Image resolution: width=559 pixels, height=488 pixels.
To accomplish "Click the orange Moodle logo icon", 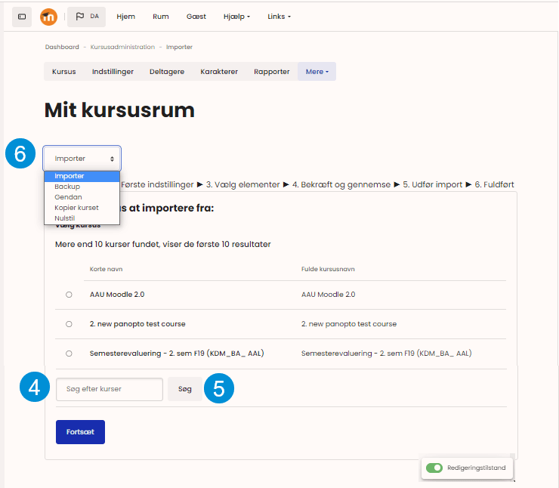I will 48,17.
